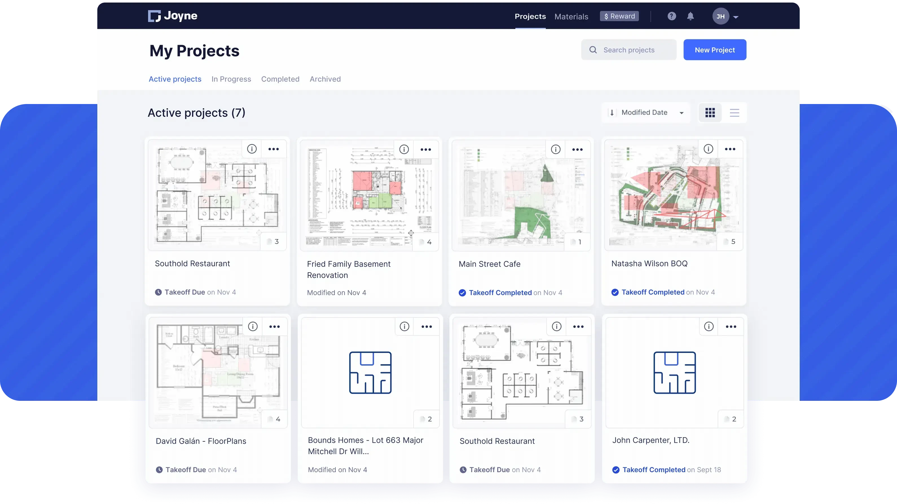Viewport: 897px width, 504px height.
Task: Open notifications bell icon
Action: pyautogui.click(x=691, y=16)
